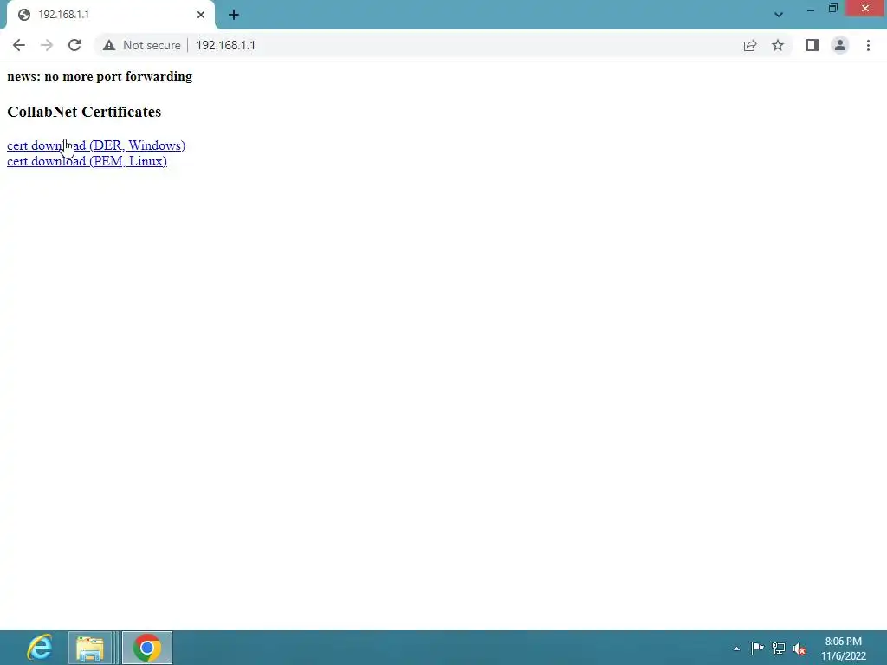Open a new tab
Viewport: 887px width, 665px height.
234,15
